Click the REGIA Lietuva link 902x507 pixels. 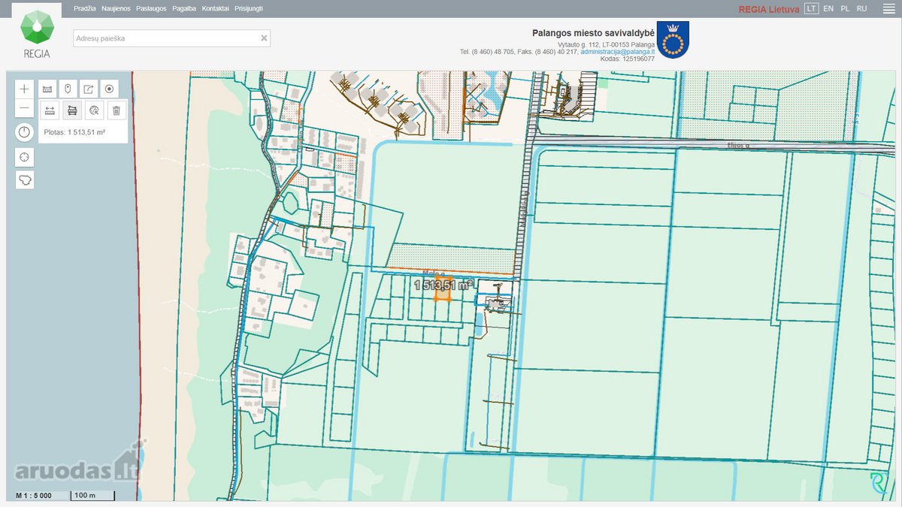(x=769, y=9)
